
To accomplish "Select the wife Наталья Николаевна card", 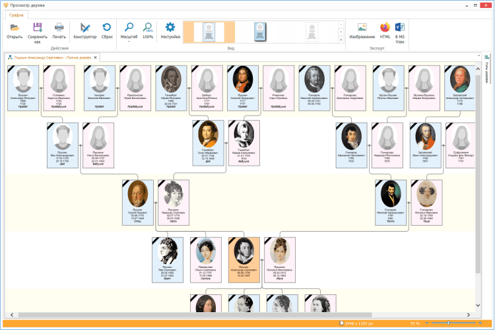I will (280, 260).
